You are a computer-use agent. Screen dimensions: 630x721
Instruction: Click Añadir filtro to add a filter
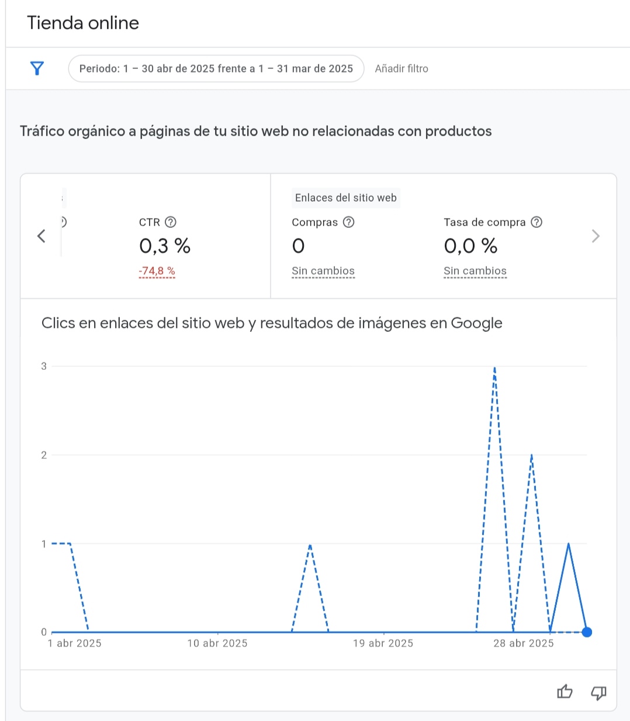401,68
